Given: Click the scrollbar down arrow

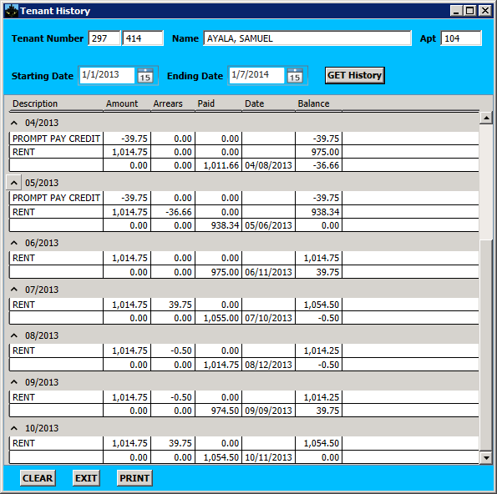Looking at the screenshot, I should pyautogui.click(x=486, y=457).
